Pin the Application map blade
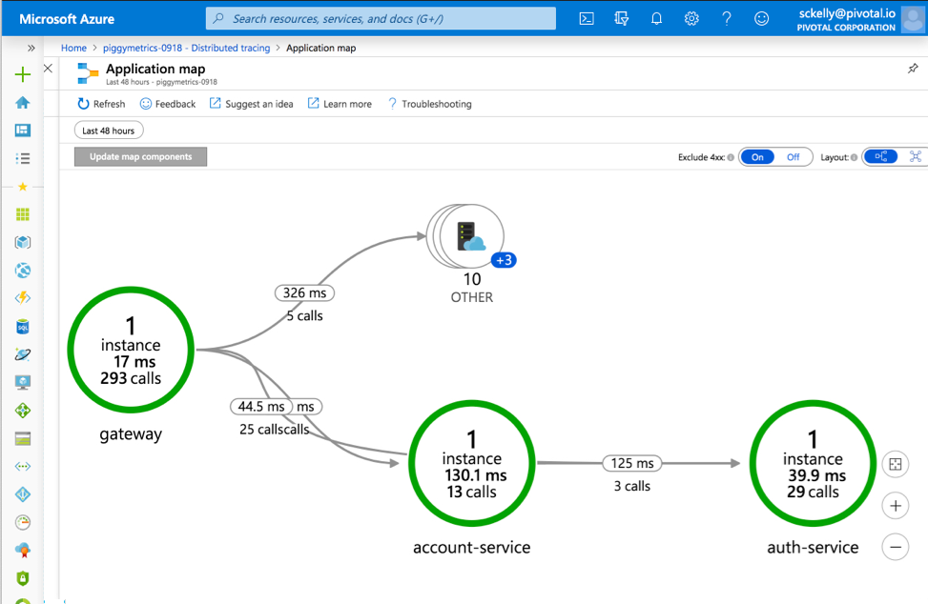 coord(912,68)
